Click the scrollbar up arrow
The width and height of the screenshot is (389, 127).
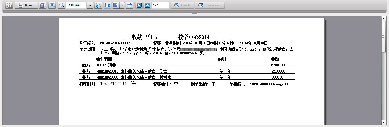pos(383,18)
